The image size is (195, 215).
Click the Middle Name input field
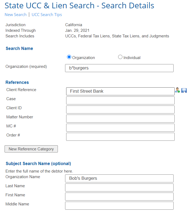[x=119, y=206]
